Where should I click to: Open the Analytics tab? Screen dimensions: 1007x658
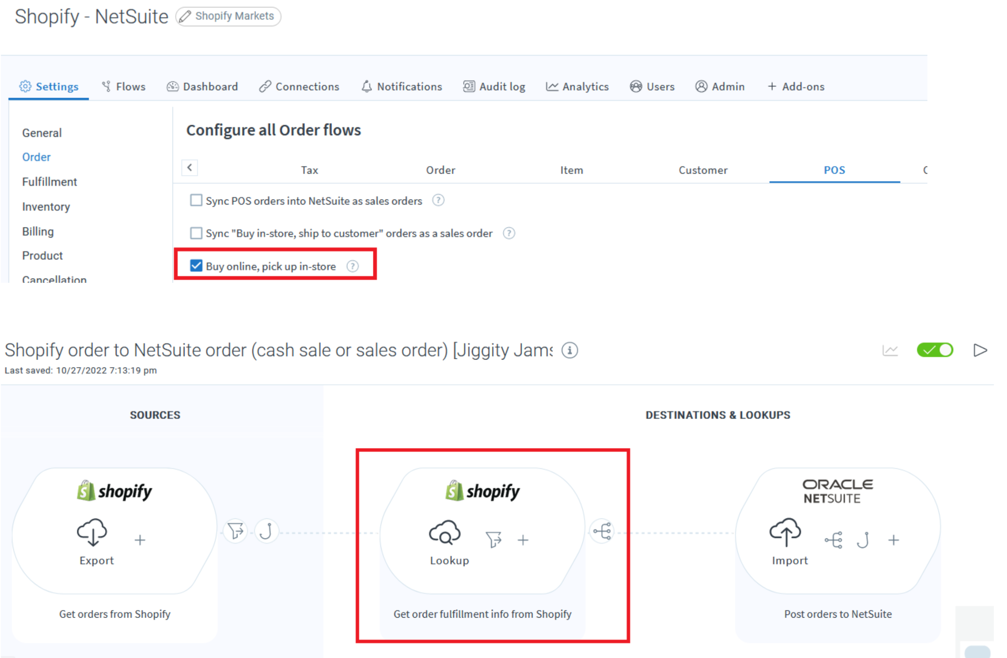click(x=577, y=87)
